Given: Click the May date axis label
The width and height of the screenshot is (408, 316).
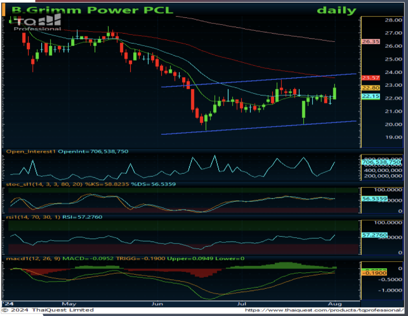Looking at the screenshot, I should tap(69, 304).
